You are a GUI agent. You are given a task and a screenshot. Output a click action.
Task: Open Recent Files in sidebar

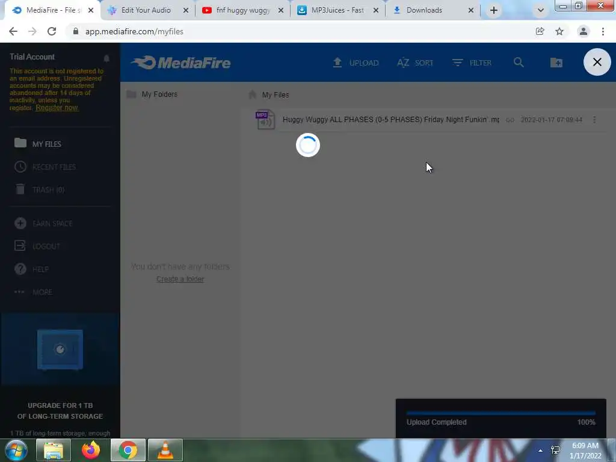[45, 167]
